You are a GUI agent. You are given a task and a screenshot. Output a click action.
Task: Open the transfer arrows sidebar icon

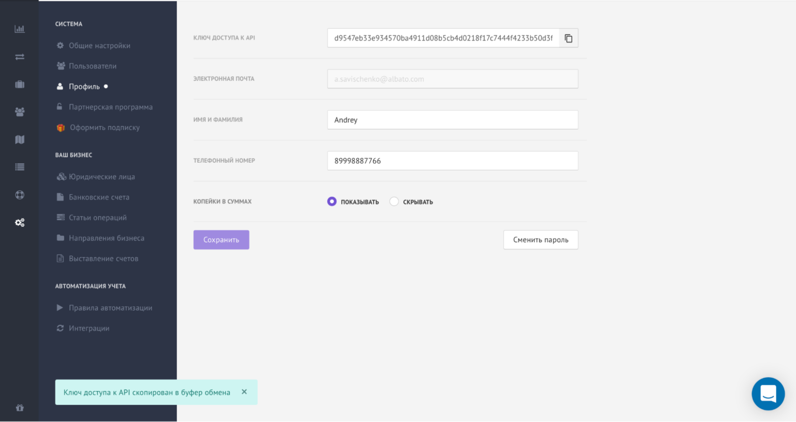pyautogui.click(x=19, y=57)
